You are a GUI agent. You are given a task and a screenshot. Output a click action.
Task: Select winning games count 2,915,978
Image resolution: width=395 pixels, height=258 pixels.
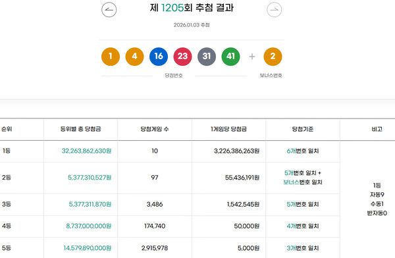pyautogui.click(x=155, y=248)
